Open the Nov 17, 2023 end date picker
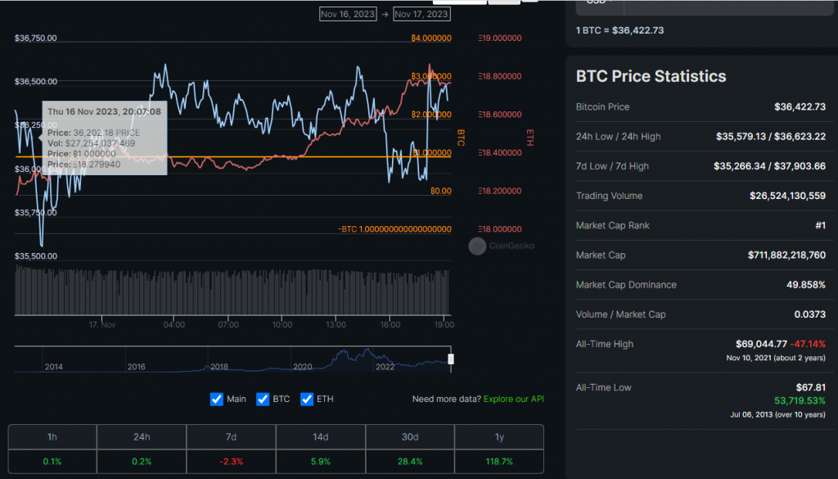The image size is (838, 479). tap(421, 14)
